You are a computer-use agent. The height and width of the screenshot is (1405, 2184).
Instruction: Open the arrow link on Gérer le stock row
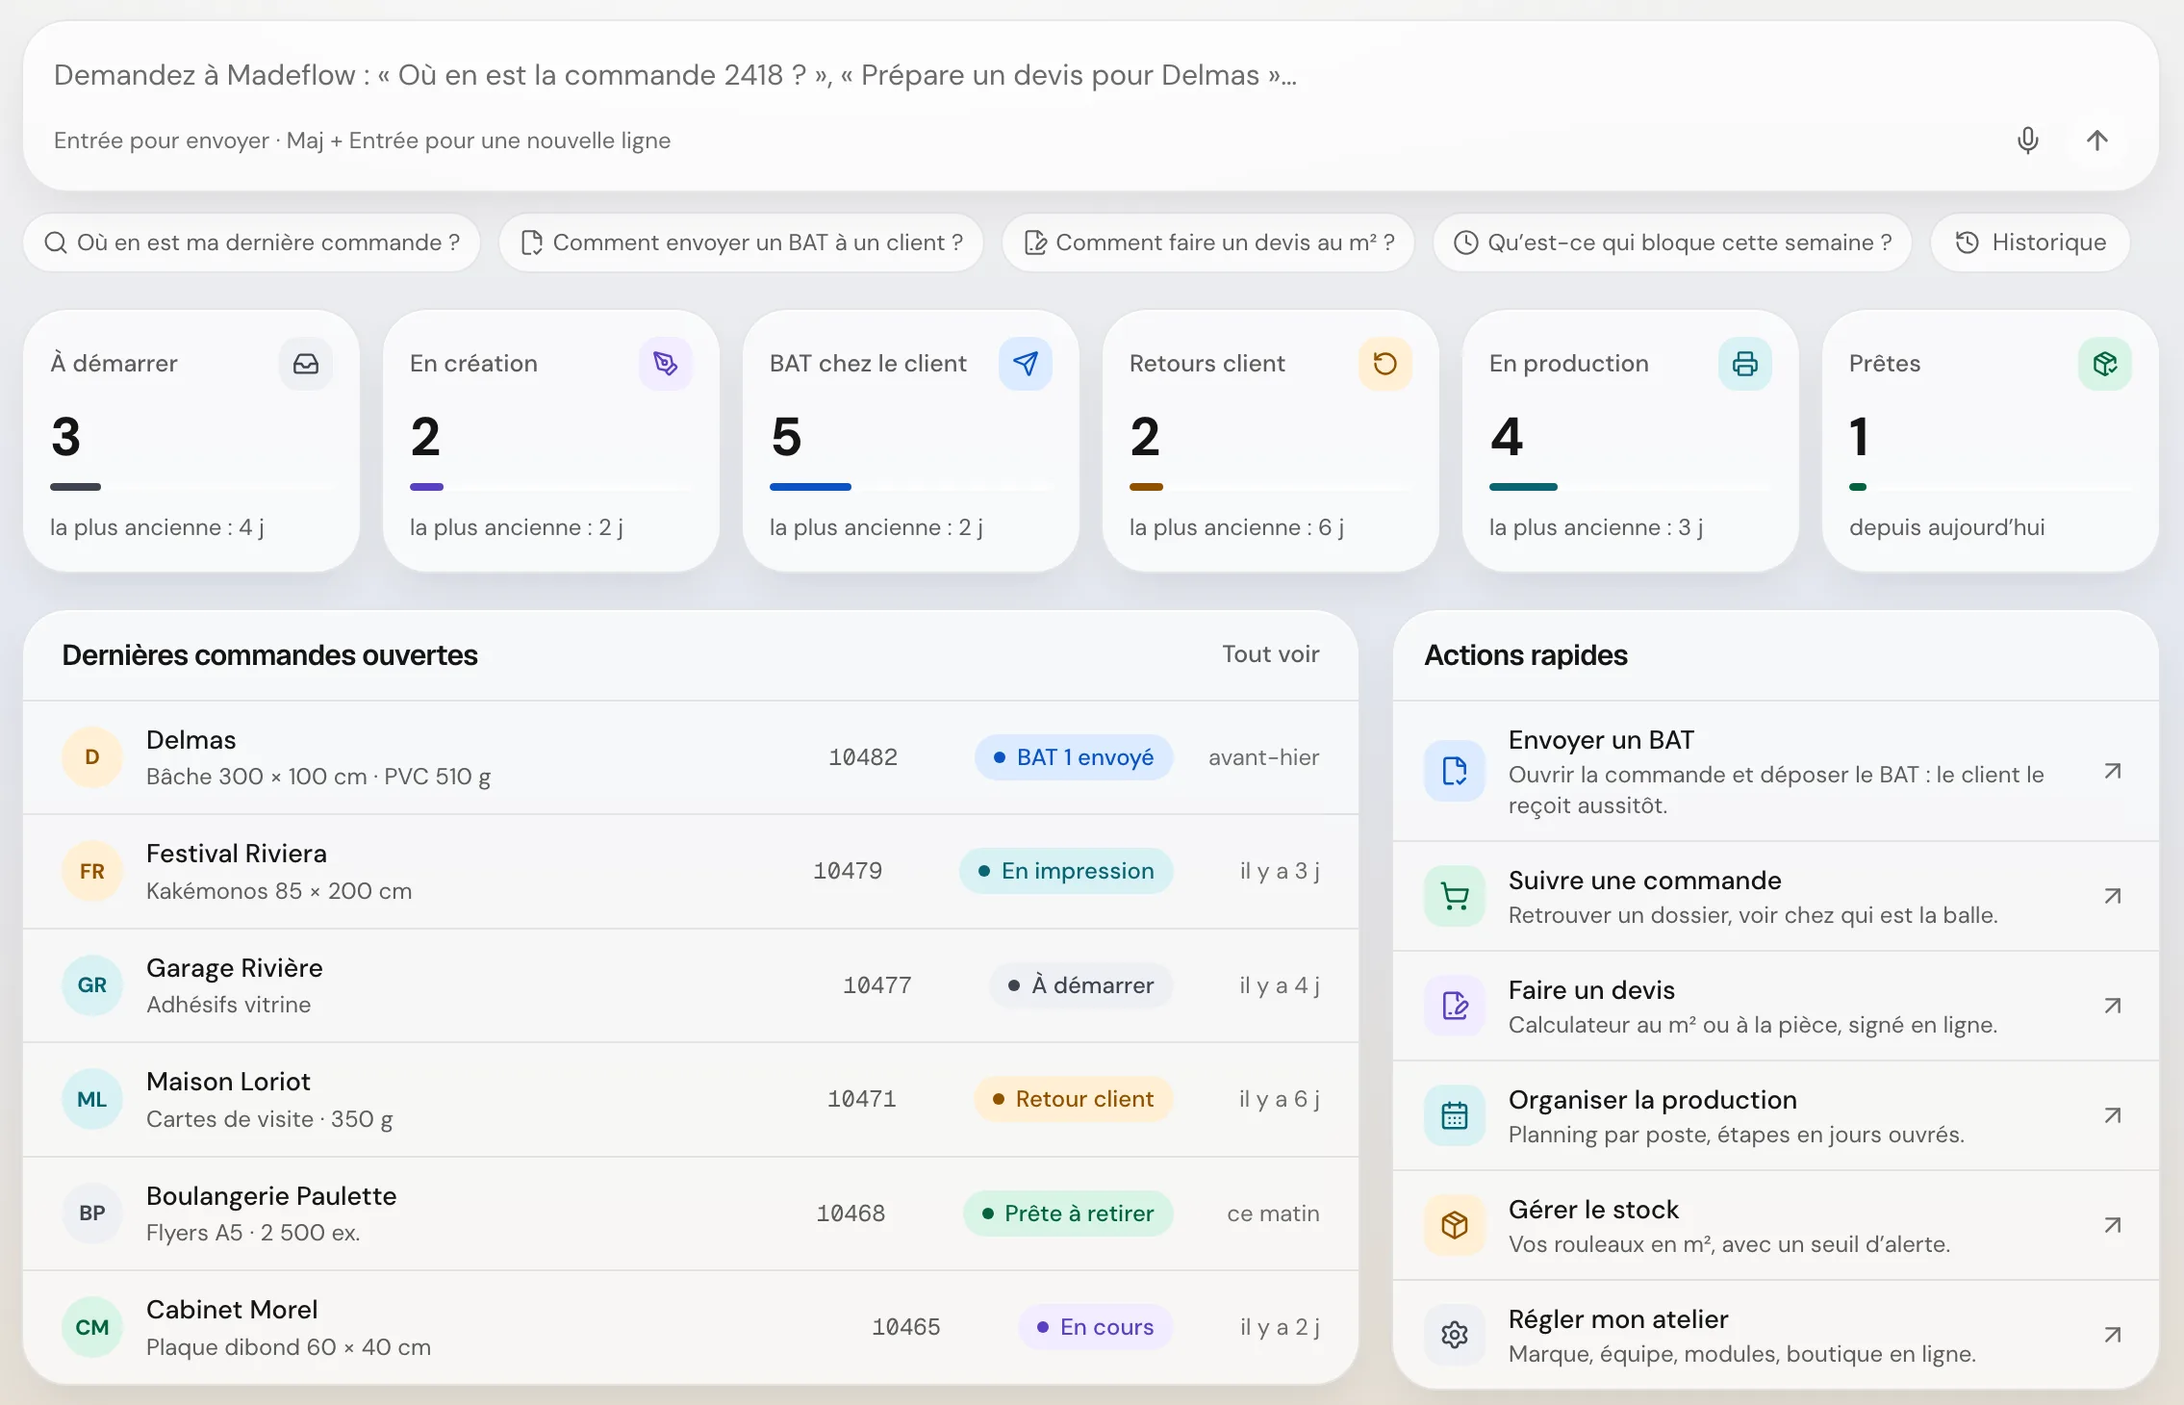pos(2113,1225)
